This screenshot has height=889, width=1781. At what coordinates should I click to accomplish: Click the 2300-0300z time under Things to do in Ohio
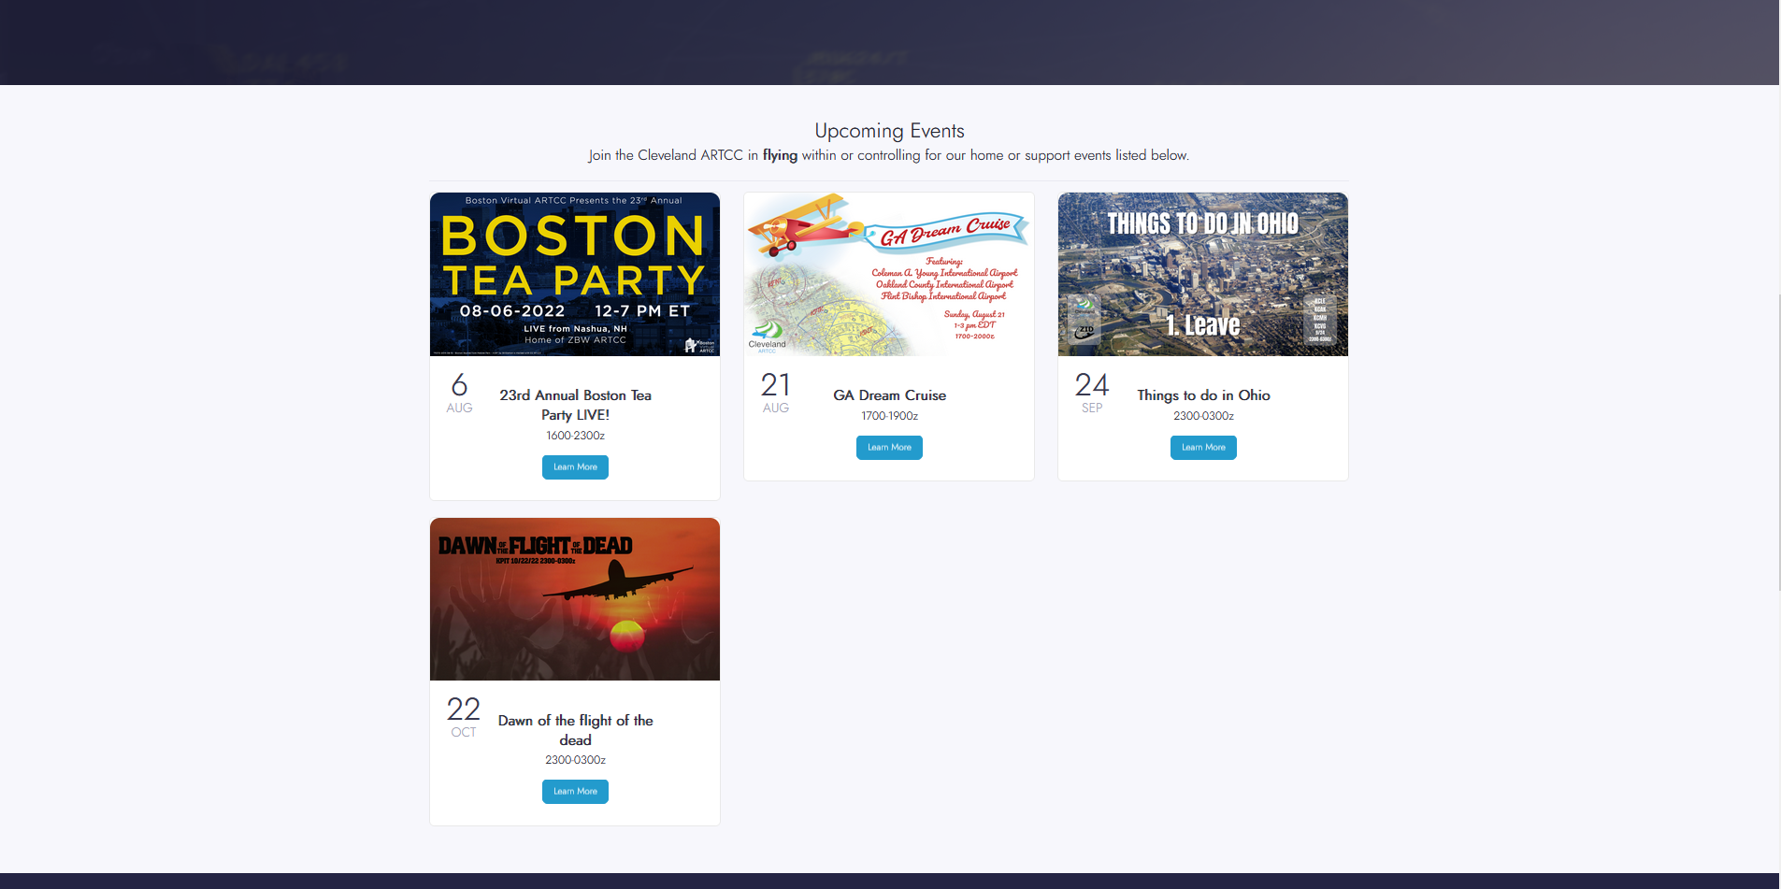tap(1203, 416)
